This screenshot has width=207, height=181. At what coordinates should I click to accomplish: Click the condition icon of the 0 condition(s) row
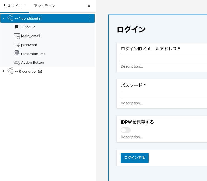pos(10,71)
